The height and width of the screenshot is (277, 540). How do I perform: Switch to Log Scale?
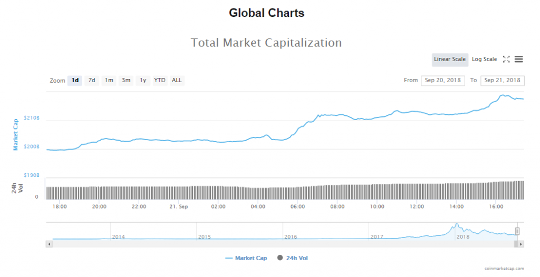pos(484,60)
